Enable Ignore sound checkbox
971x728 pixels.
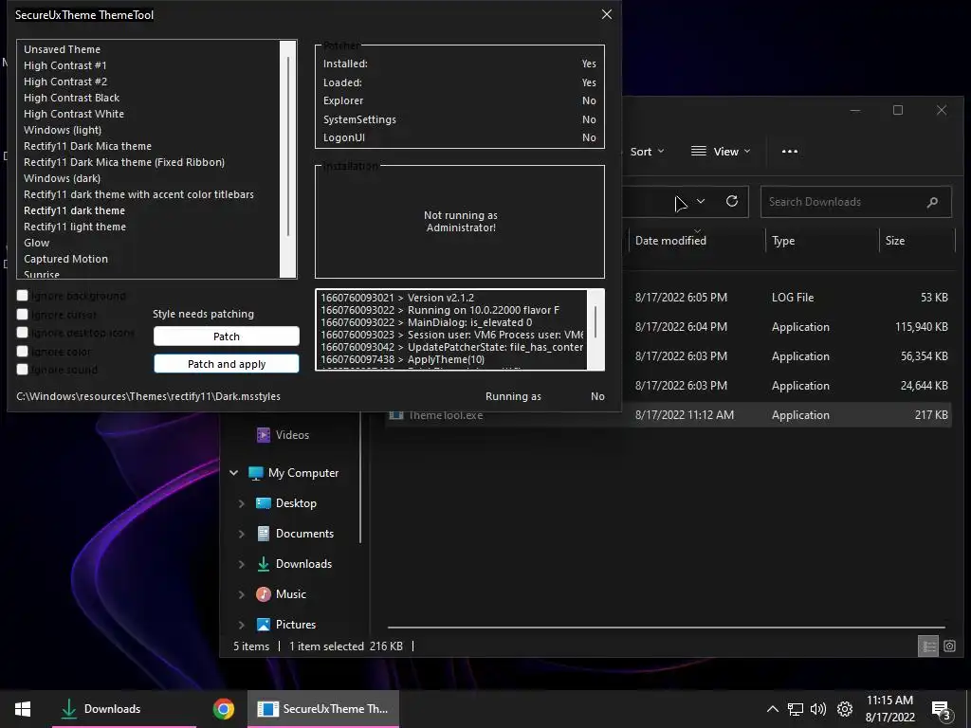point(23,370)
